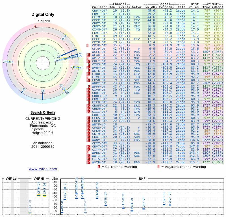Click the CFTU-DT marker in UHF chart
Screen dimensions: 226x217
coord(106,205)
